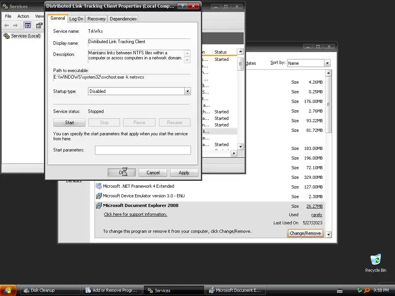Click the Path to executable field

[122, 77]
